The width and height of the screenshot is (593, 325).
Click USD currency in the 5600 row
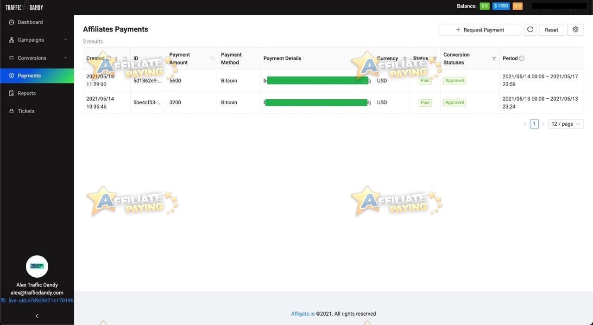coord(382,81)
